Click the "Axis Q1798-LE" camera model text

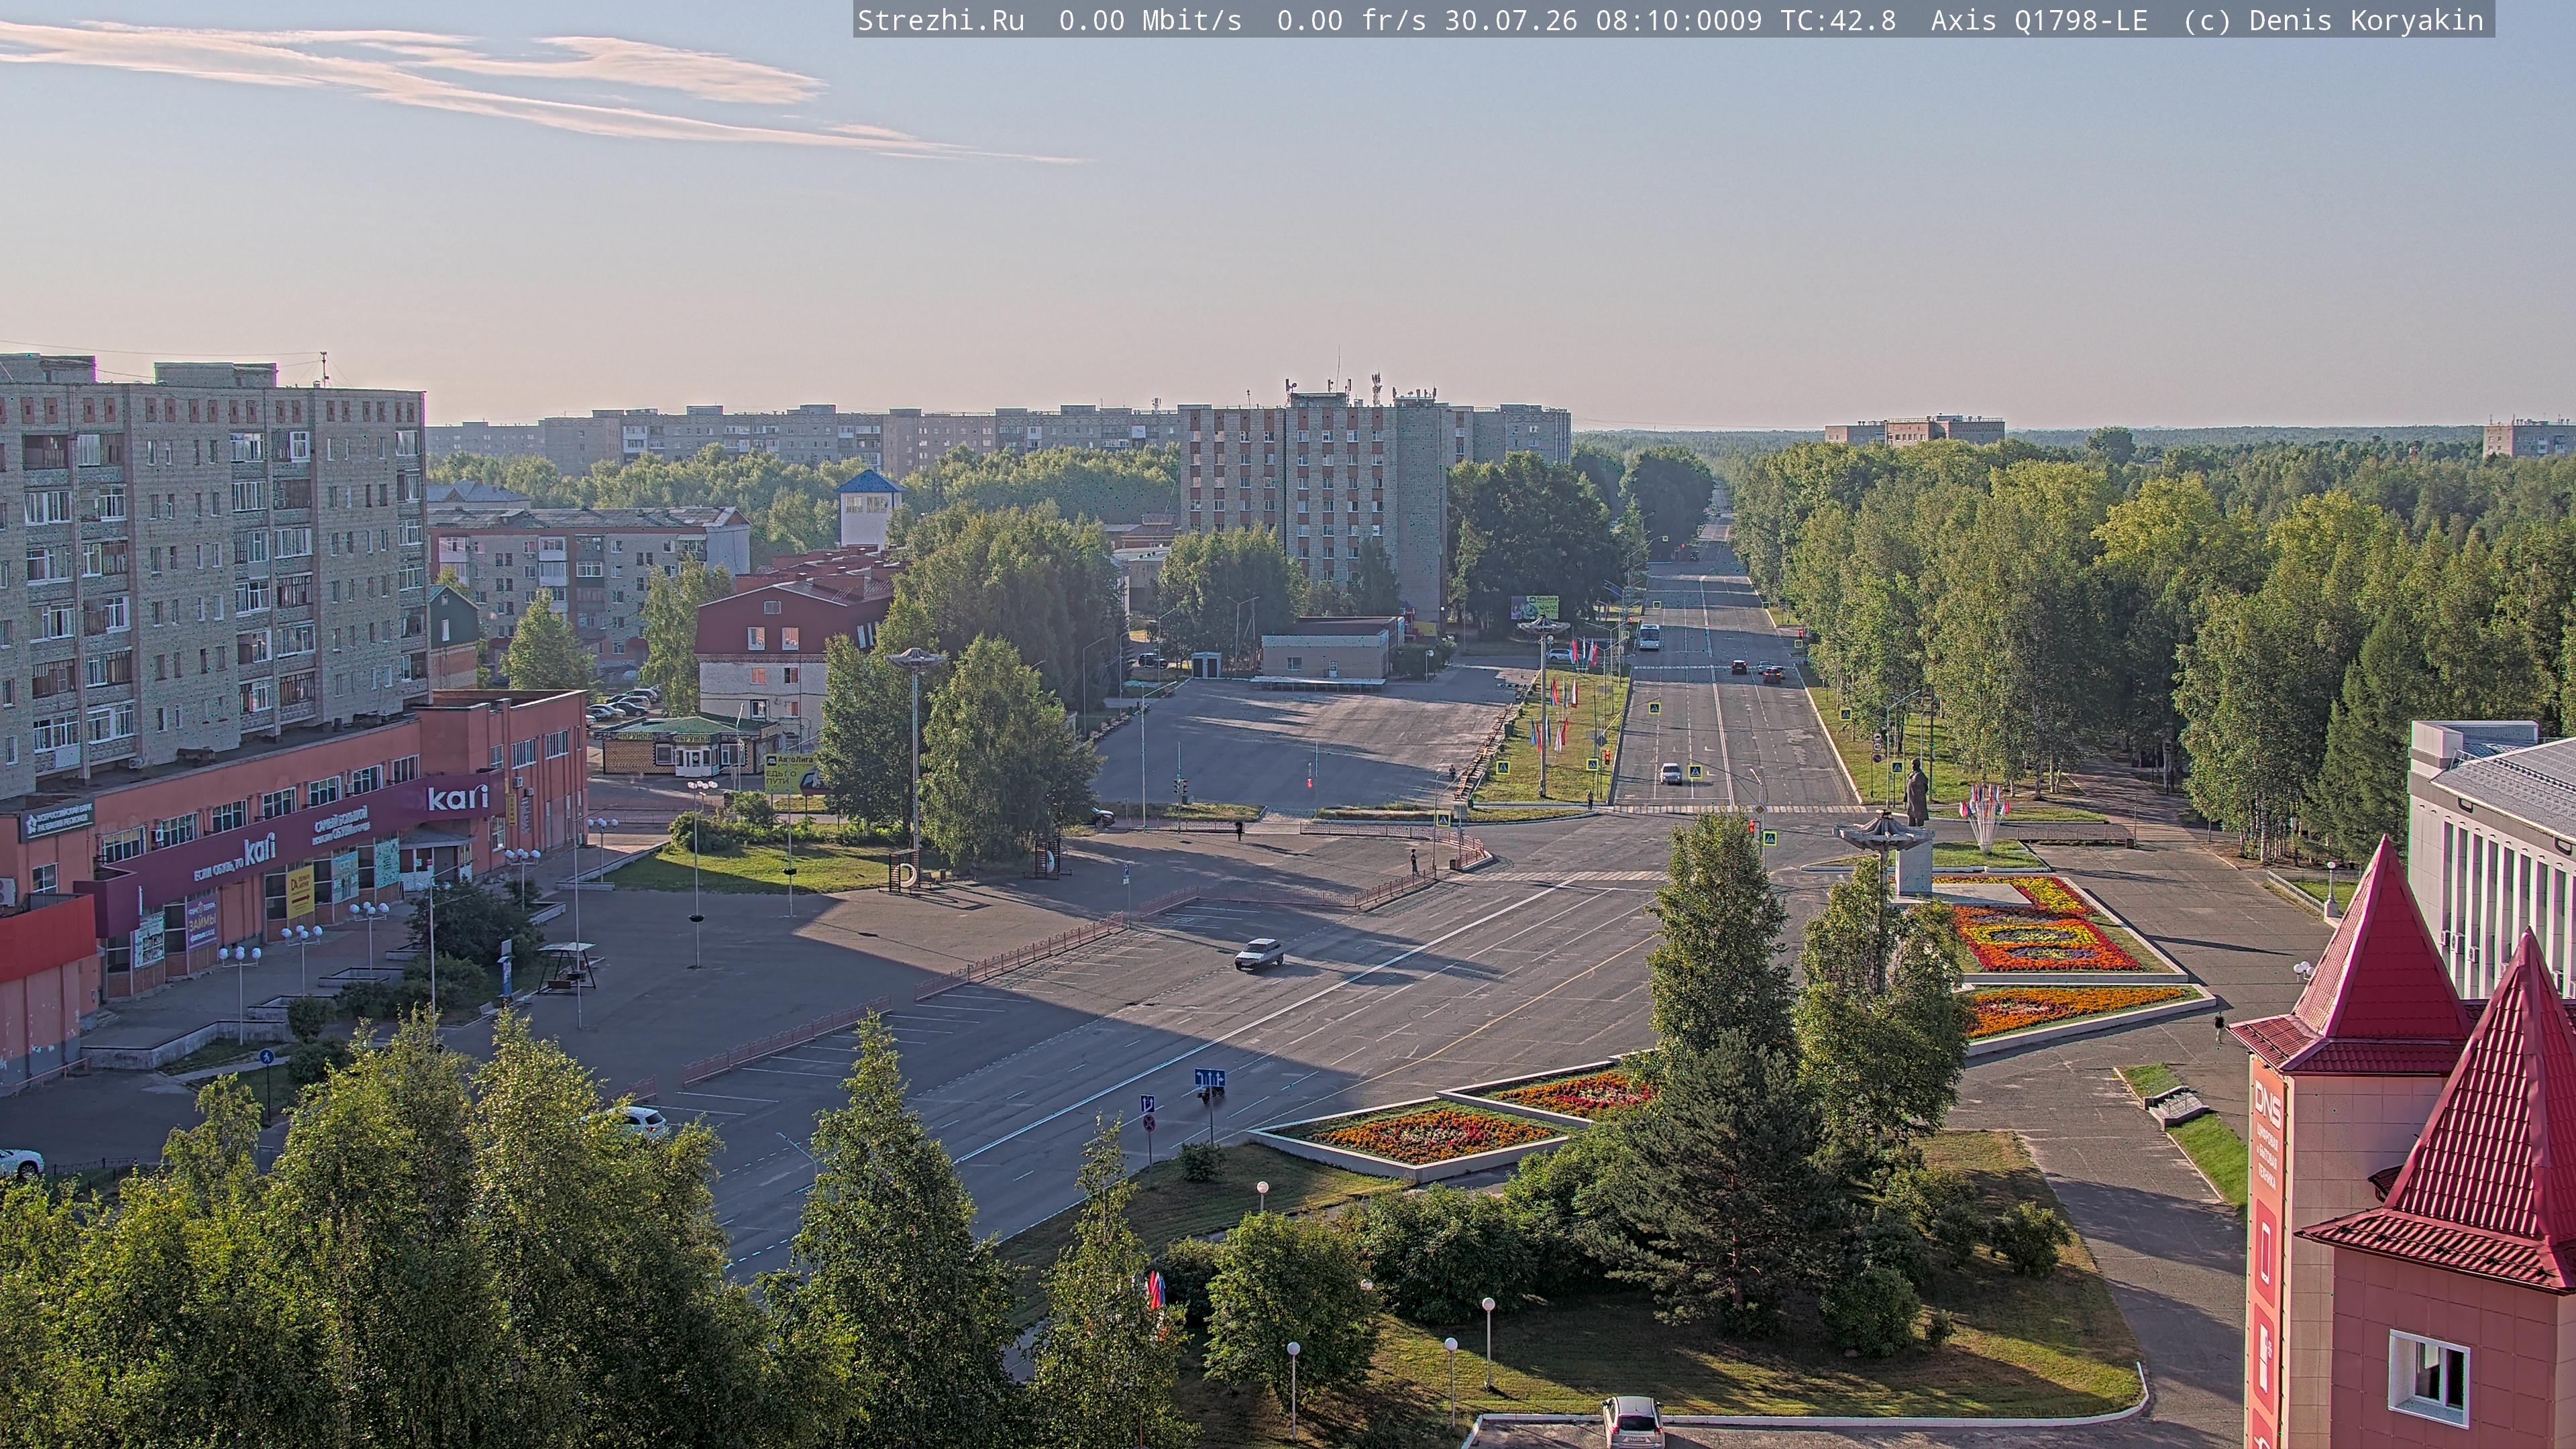pyautogui.click(x=2039, y=21)
